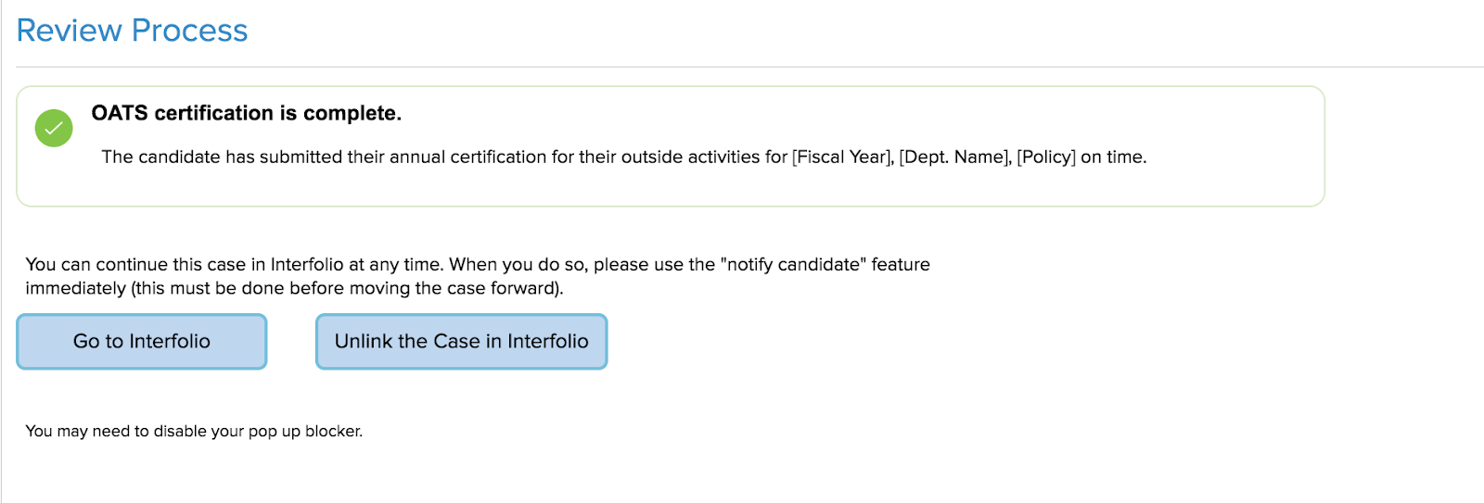Click the word "immediately" in the instructions
The height and width of the screenshot is (503, 1484).
tap(75, 288)
